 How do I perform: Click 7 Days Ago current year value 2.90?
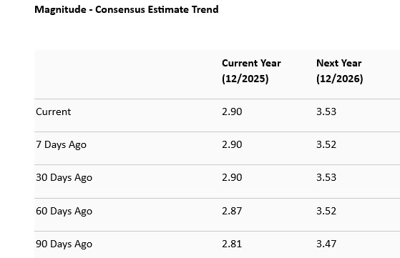pos(232,145)
